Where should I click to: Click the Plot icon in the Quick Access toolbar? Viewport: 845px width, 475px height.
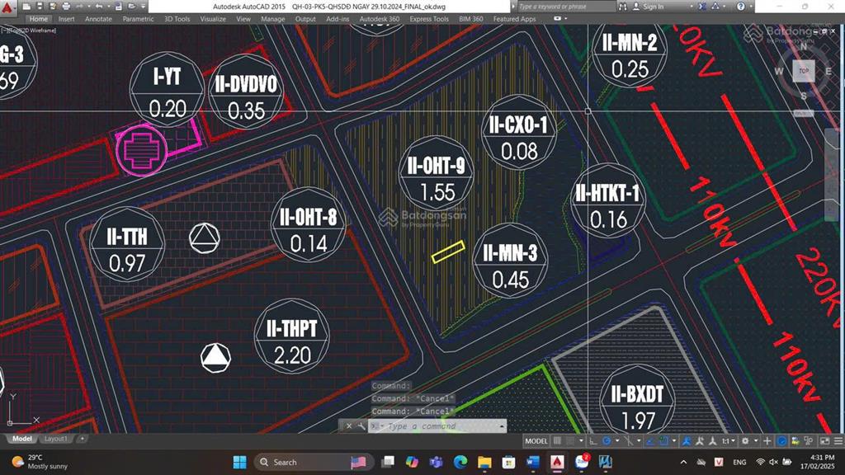[66, 6]
